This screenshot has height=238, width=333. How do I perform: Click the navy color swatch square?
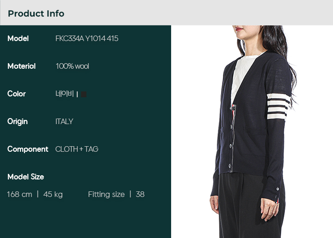pyautogui.click(x=84, y=94)
